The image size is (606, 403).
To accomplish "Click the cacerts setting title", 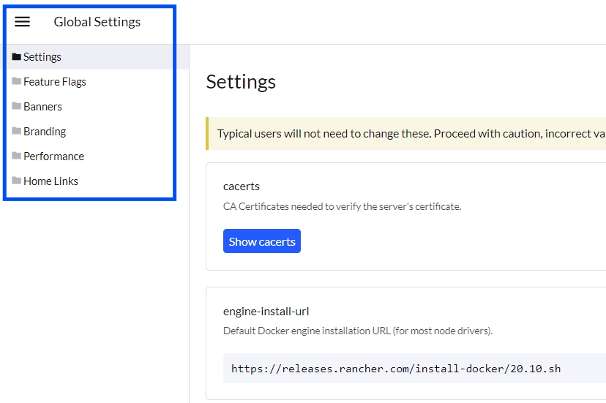I will [x=242, y=187].
